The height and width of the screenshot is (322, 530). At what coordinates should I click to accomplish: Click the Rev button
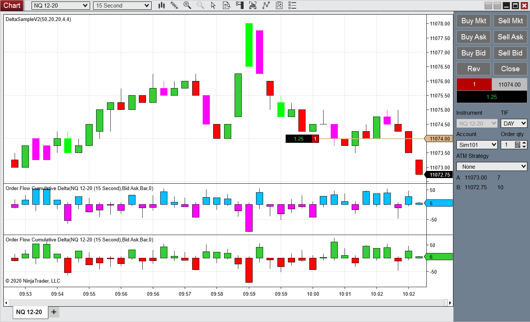point(474,69)
